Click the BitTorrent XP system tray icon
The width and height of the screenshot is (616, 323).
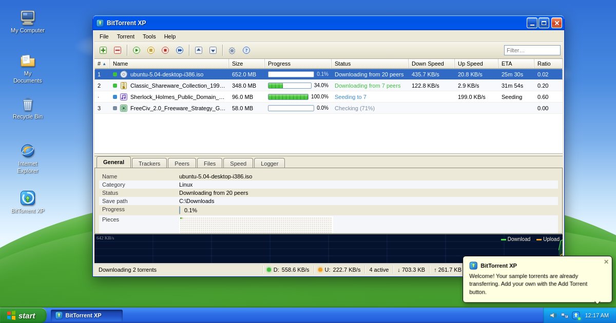click(576, 315)
